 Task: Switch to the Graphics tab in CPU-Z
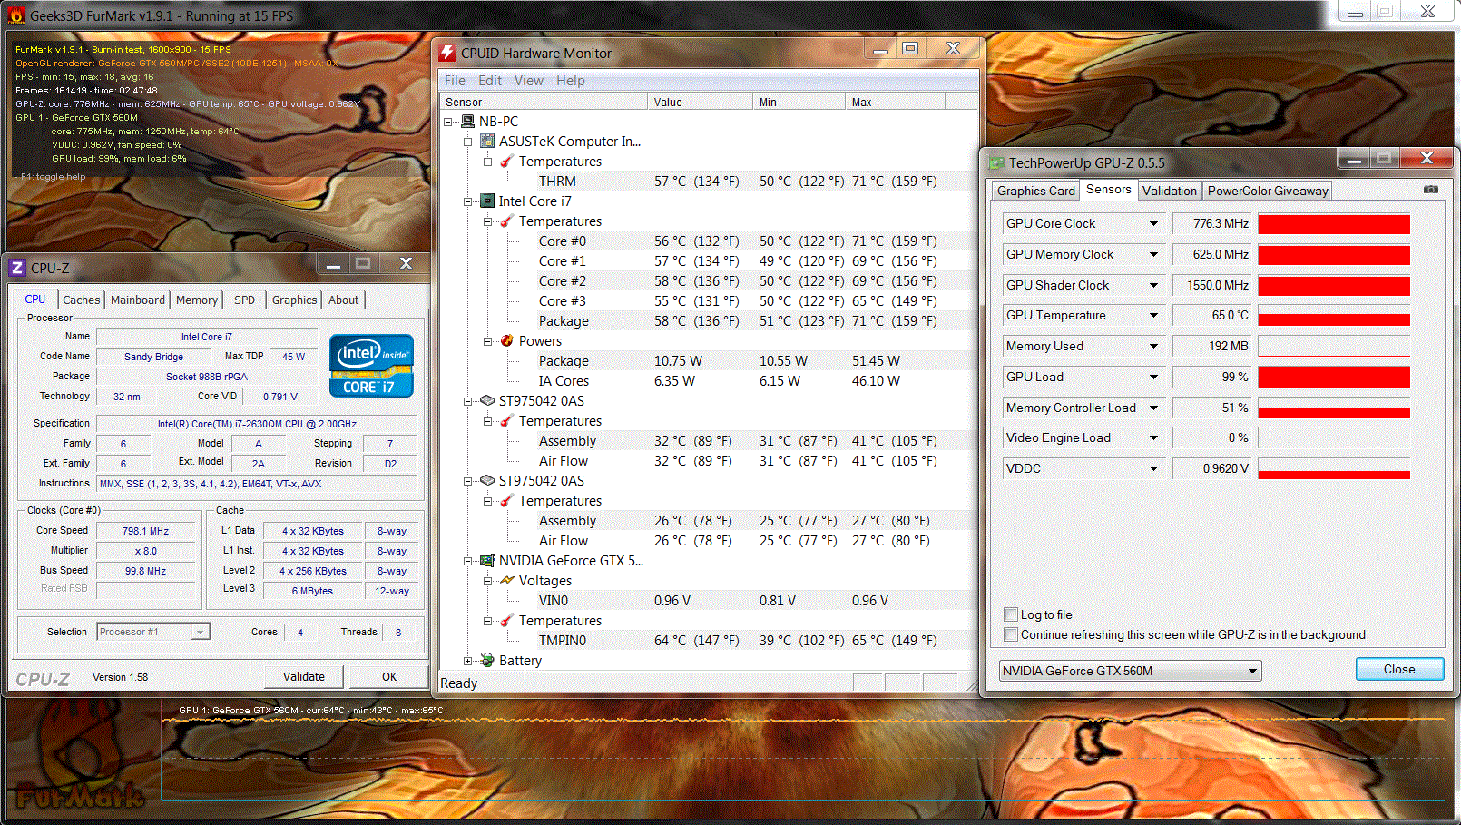295,300
